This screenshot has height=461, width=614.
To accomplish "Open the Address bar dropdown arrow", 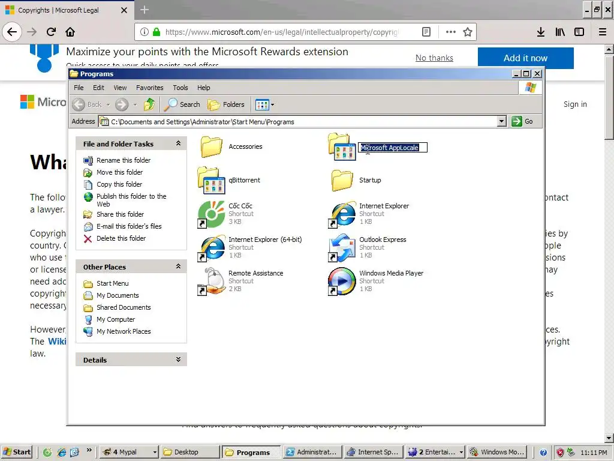I will tap(502, 121).
